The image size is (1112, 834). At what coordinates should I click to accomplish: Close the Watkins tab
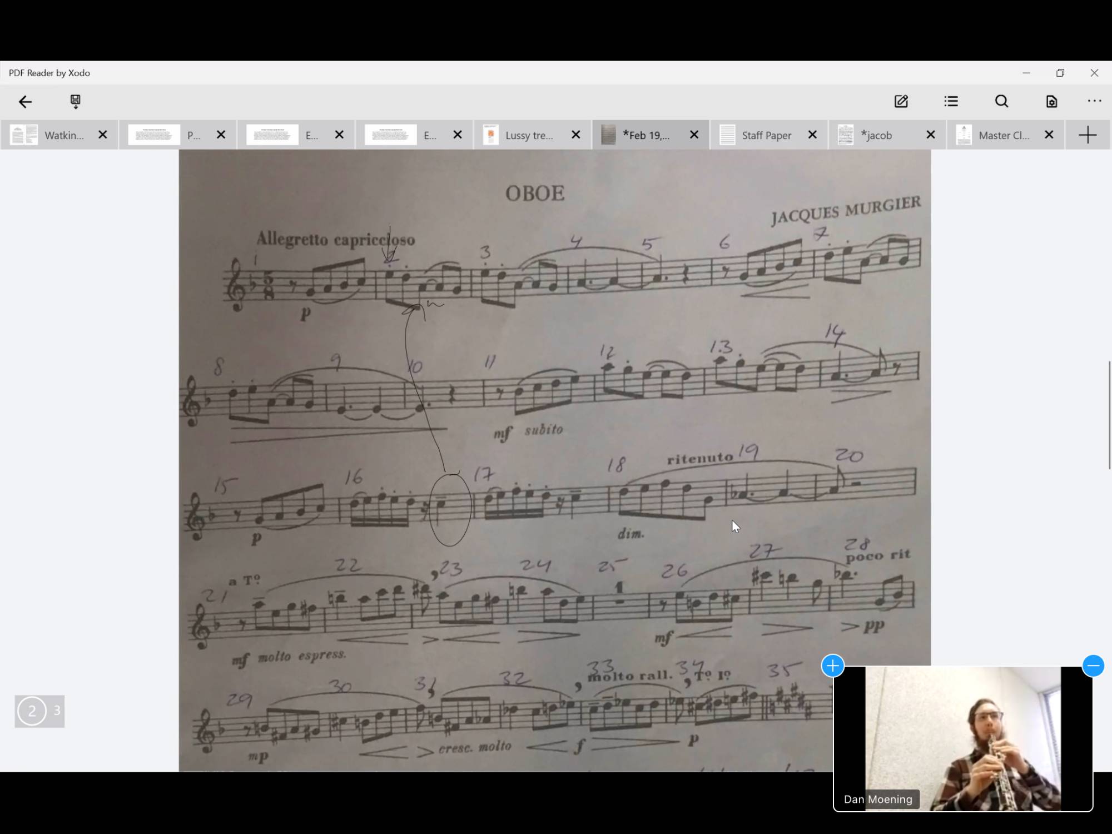[102, 135]
